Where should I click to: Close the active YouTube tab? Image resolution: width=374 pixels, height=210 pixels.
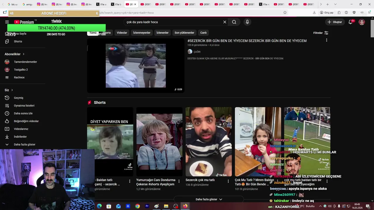click(x=135, y=4)
